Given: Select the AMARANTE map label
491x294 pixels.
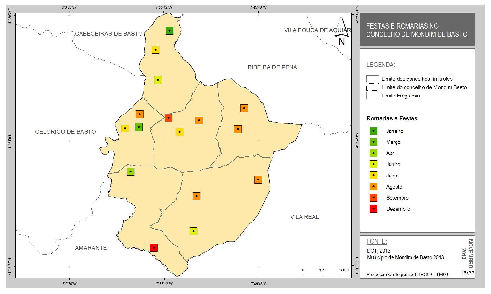Looking at the screenshot, I should click(x=91, y=248).
